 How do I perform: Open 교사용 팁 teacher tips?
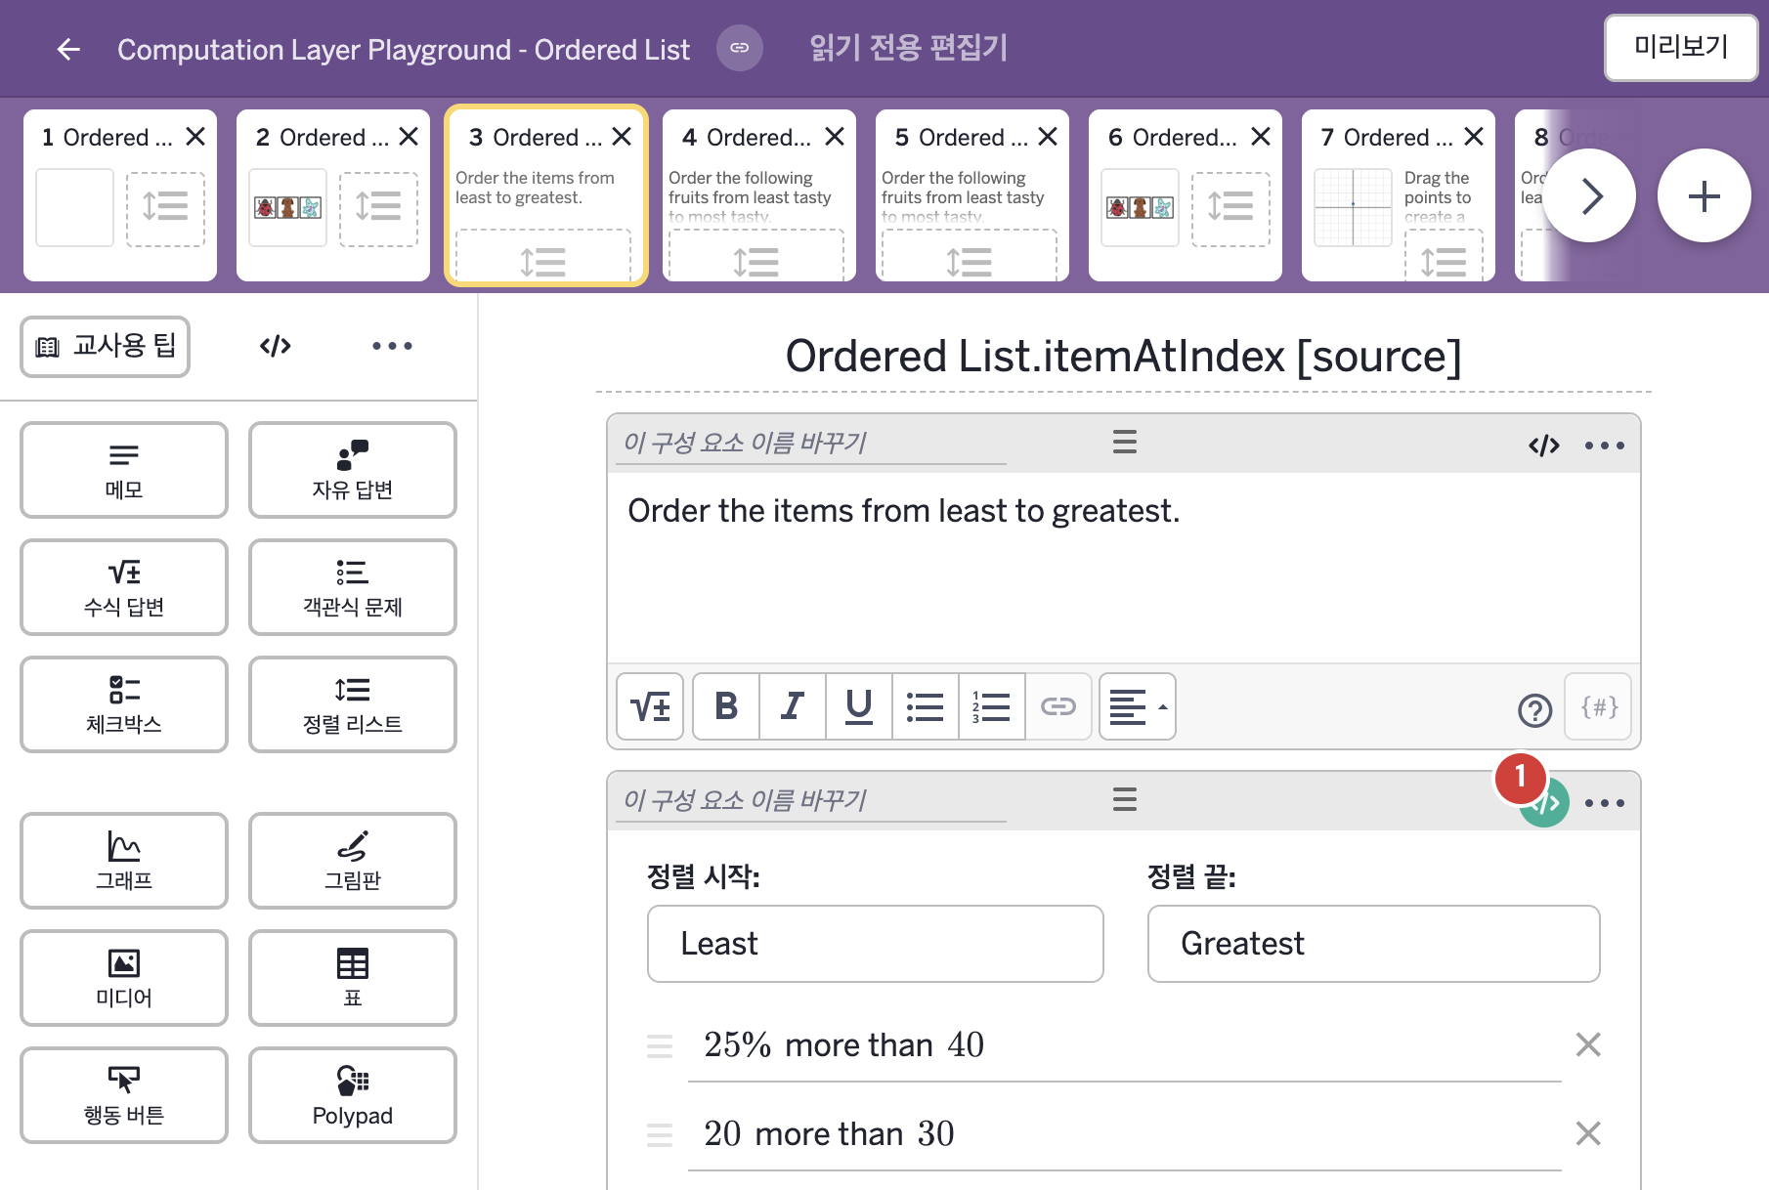[x=106, y=346]
